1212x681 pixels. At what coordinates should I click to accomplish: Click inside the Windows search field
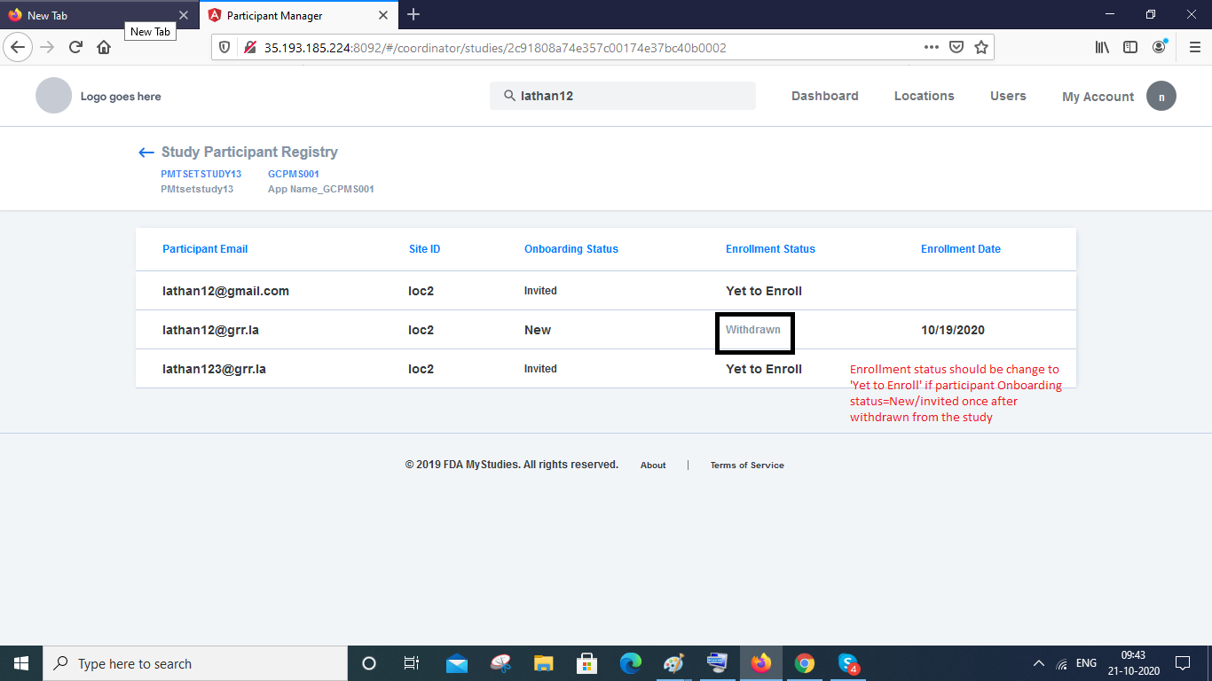pyautogui.click(x=177, y=662)
